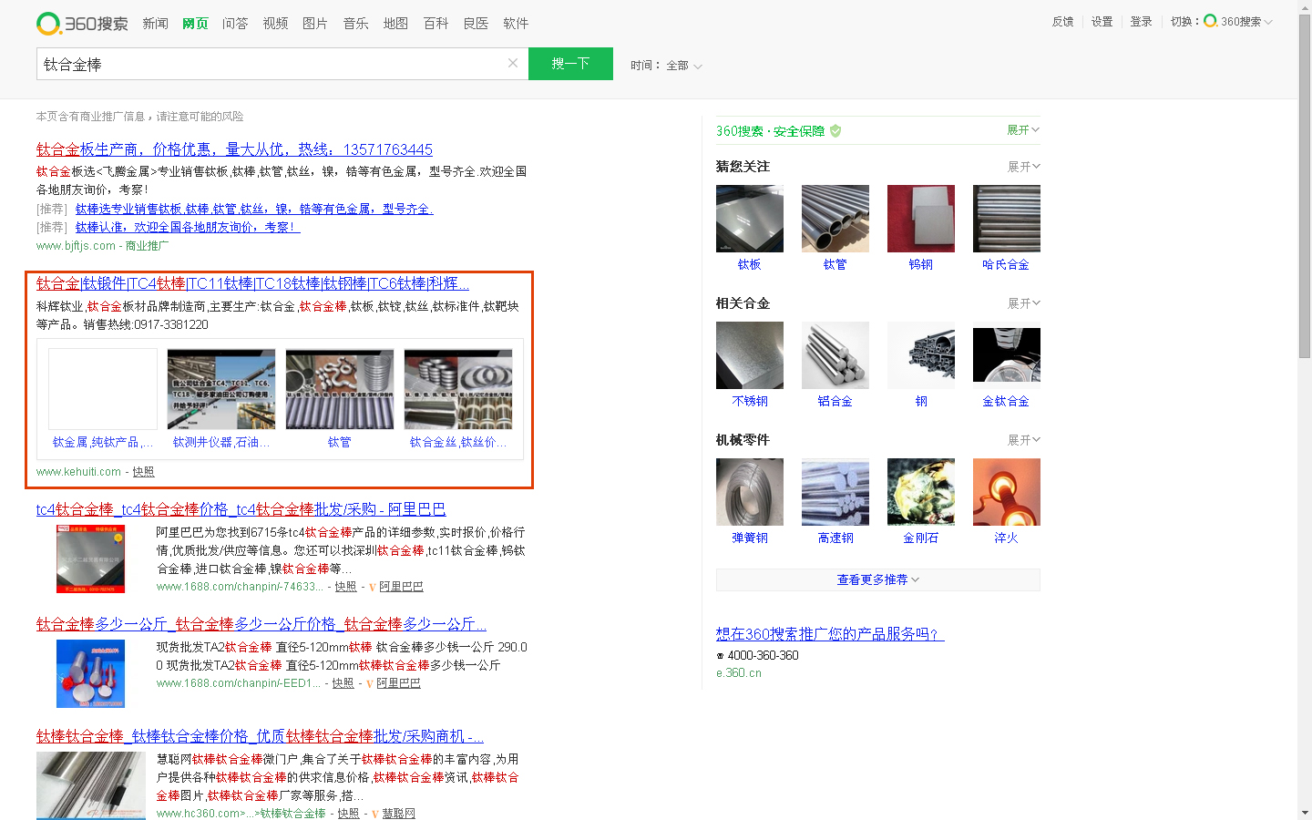Open the 地图 tab
This screenshot has height=820, width=1312.
[x=395, y=24]
